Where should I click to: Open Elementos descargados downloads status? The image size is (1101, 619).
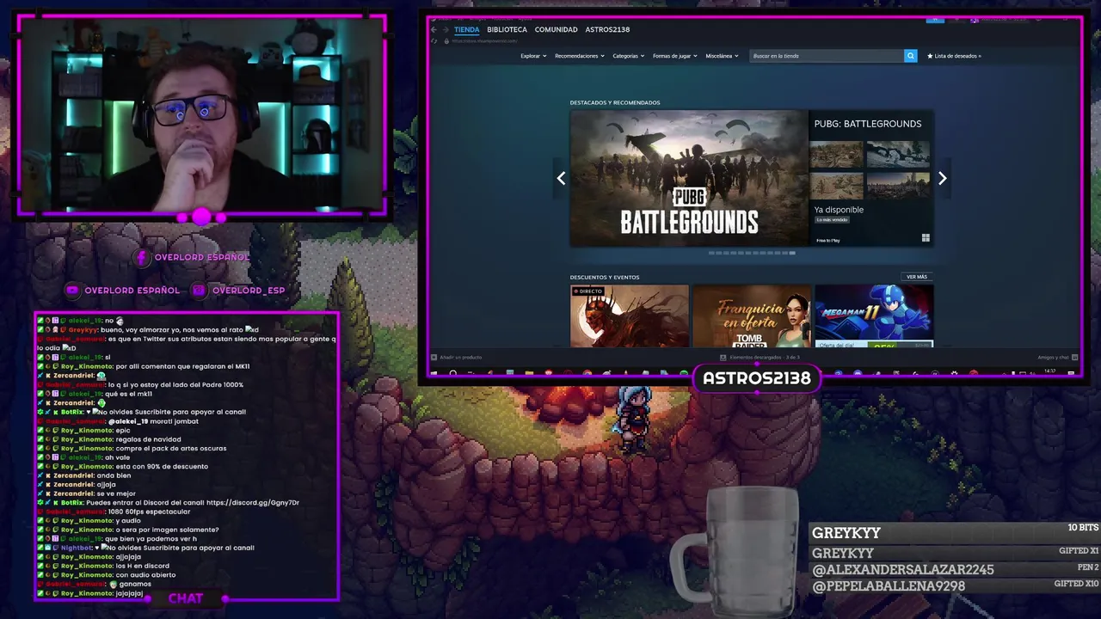coord(765,358)
